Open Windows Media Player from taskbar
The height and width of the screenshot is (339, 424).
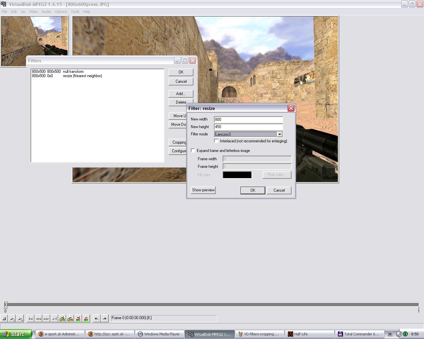(x=159, y=334)
